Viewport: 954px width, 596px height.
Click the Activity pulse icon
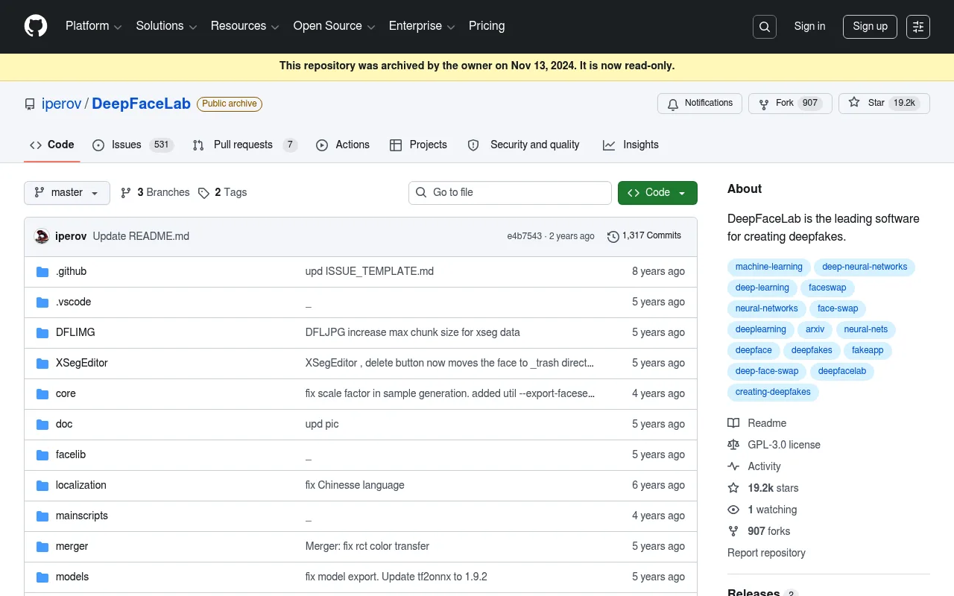(x=733, y=466)
